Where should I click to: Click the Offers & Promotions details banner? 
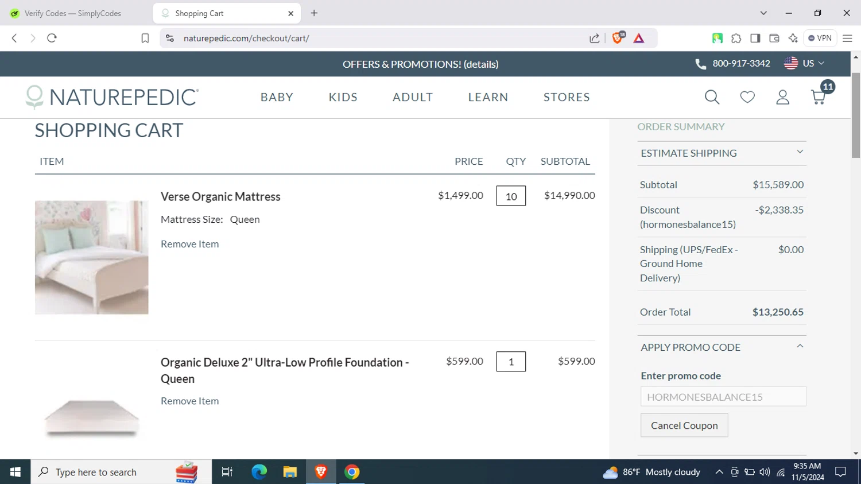pyautogui.click(x=420, y=64)
